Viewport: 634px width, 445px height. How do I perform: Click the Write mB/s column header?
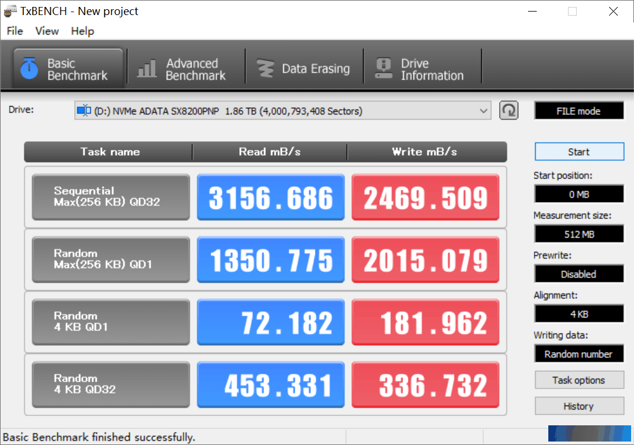click(x=427, y=152)
